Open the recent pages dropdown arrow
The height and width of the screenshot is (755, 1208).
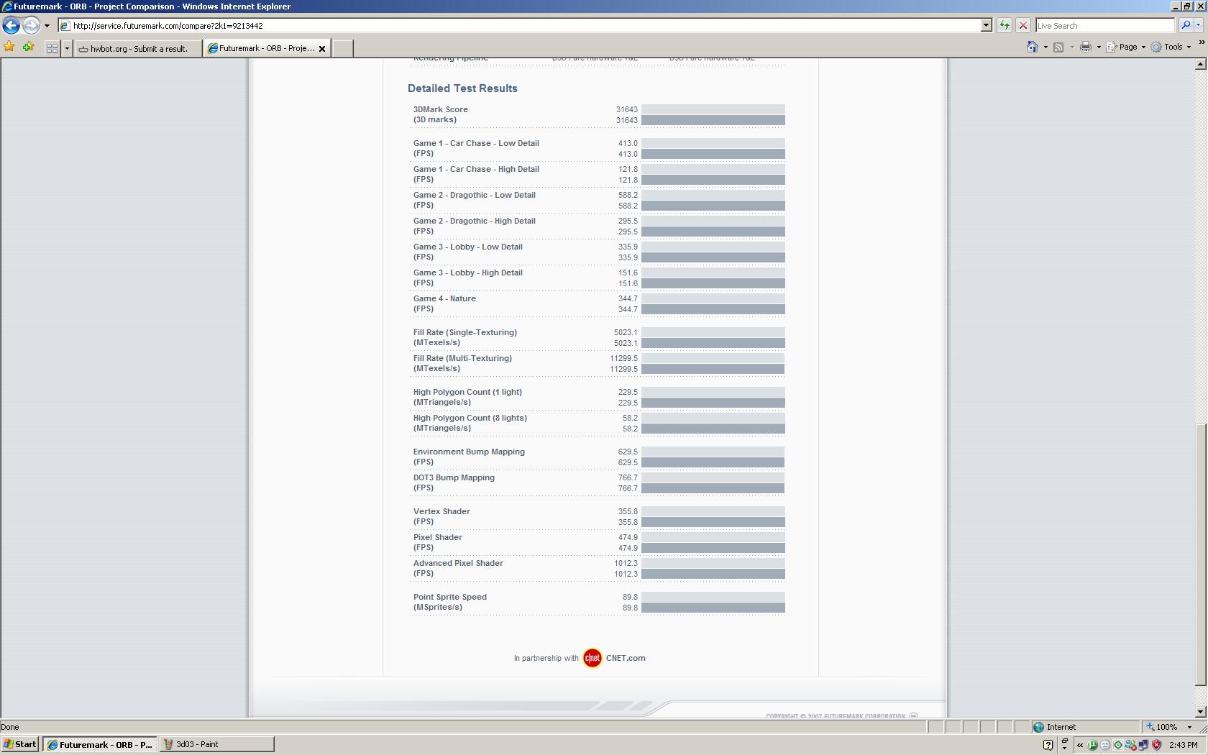pos(47,26)
